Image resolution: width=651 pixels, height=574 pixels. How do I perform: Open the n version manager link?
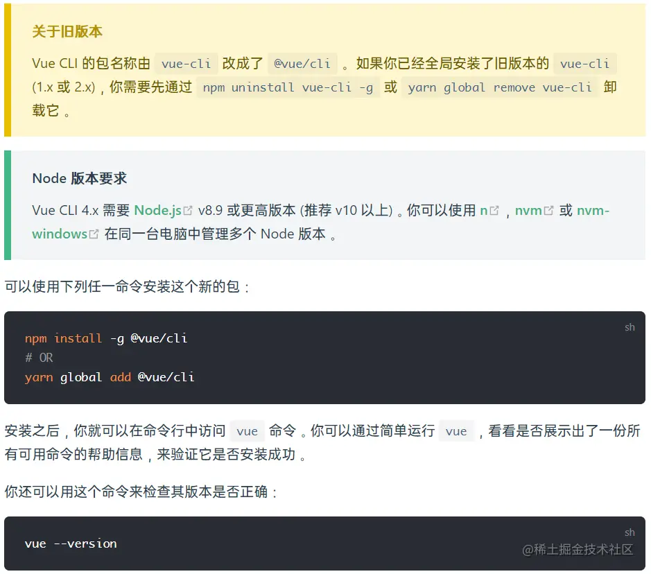pos(484,211)
